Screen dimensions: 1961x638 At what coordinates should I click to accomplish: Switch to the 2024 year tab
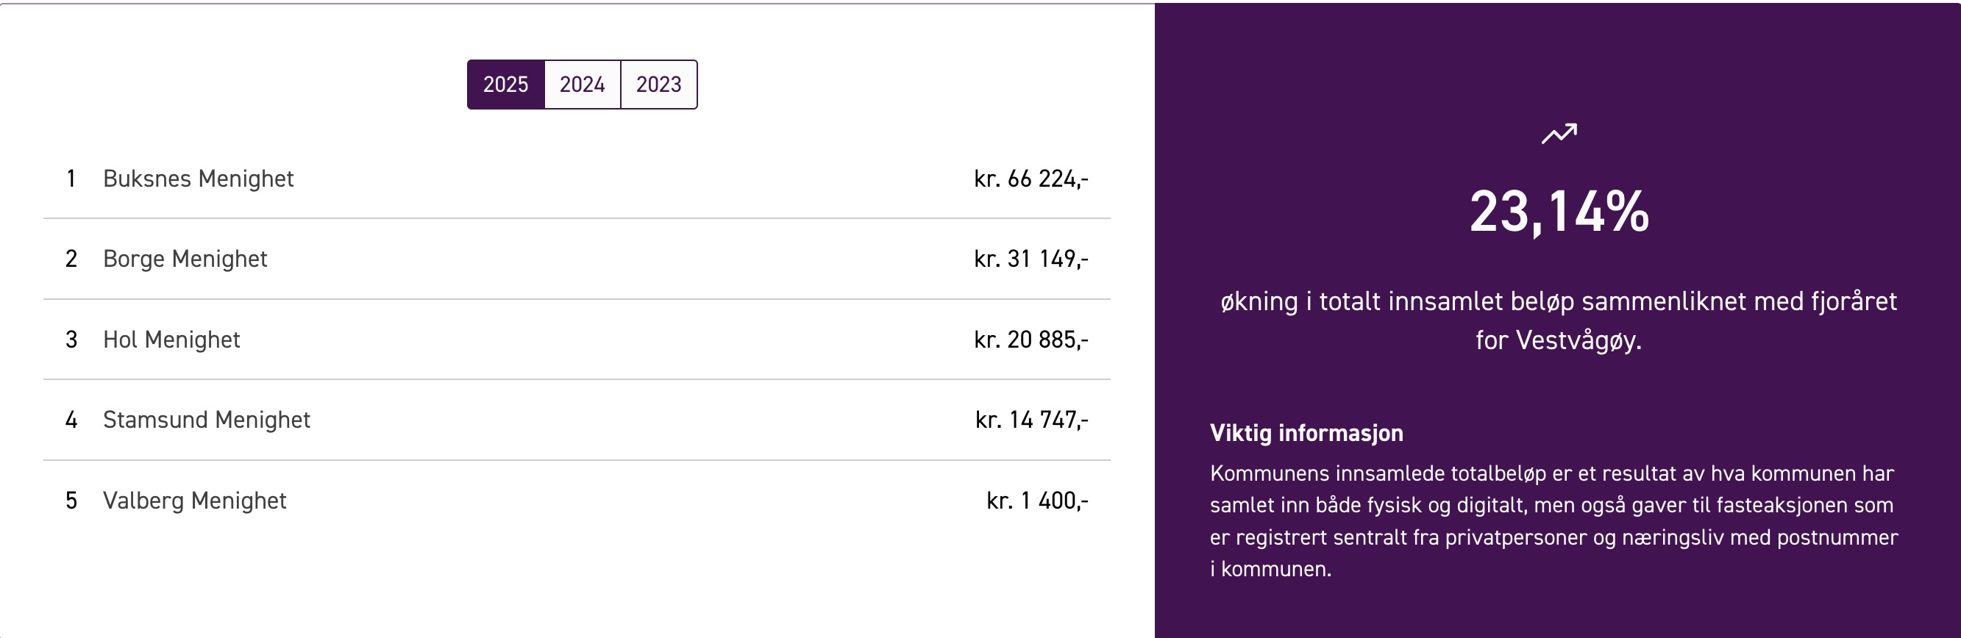tap(583, 85)
